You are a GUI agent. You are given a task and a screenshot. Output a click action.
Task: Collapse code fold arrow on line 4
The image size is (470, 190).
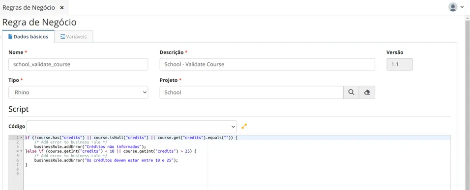(x=21, y=151)
